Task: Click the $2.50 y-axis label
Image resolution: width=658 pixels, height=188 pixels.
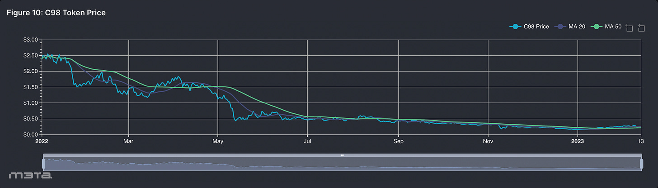Action: click(x=32, y=55)
